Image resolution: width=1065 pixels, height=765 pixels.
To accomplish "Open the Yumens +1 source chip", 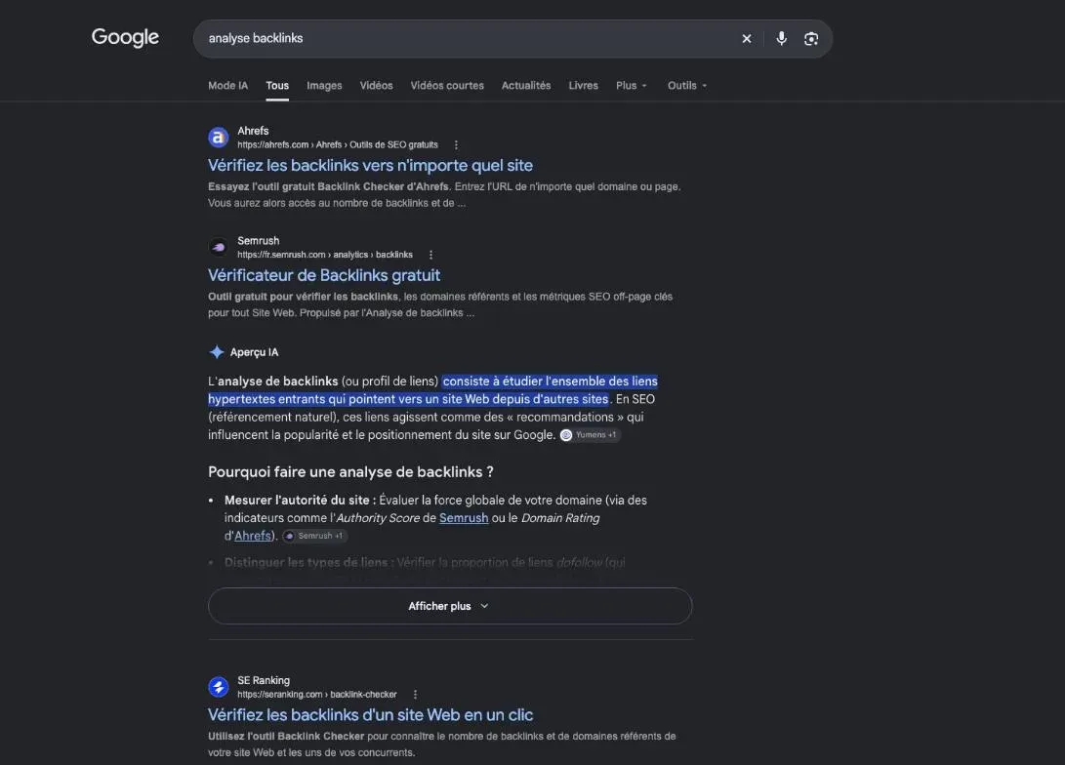I will (x=590, y=435).
